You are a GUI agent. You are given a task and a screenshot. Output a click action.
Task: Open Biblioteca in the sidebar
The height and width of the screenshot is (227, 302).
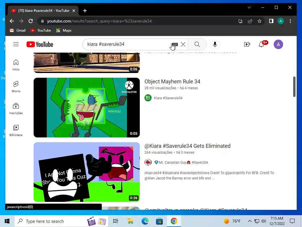pos(16,130)
